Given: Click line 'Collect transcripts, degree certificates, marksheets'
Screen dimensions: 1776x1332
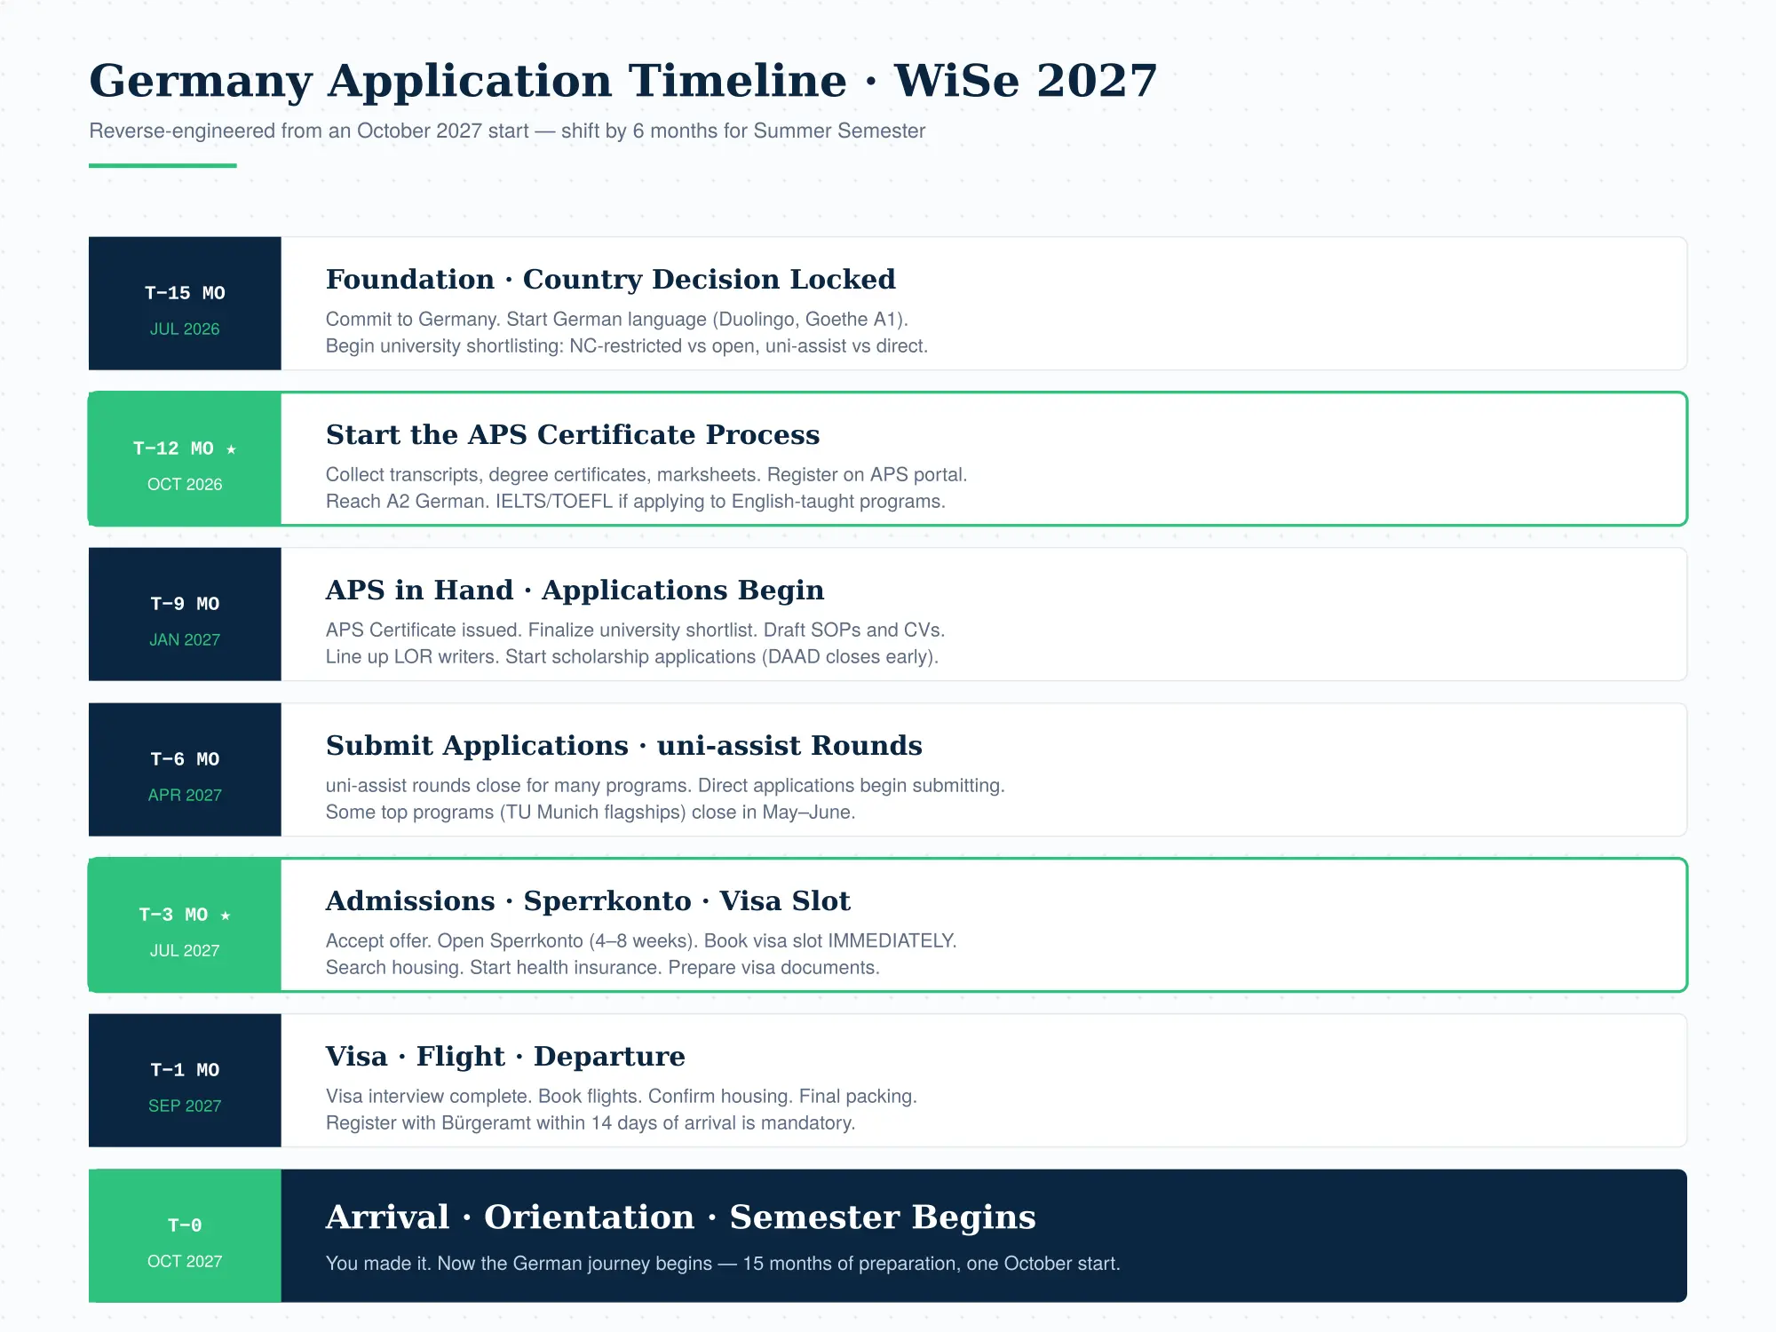Looking at the screenshot, I should [x=646, y=474].
